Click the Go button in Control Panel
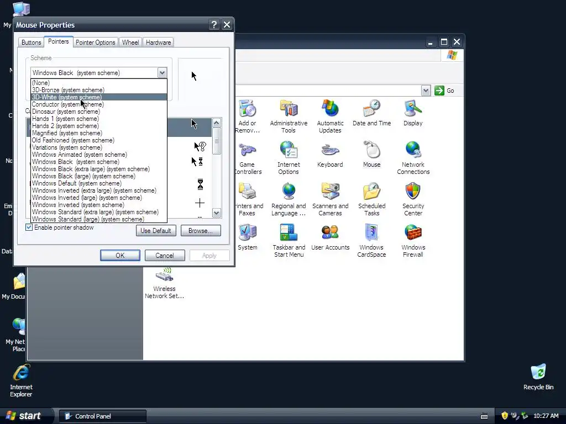 [445, 91]
